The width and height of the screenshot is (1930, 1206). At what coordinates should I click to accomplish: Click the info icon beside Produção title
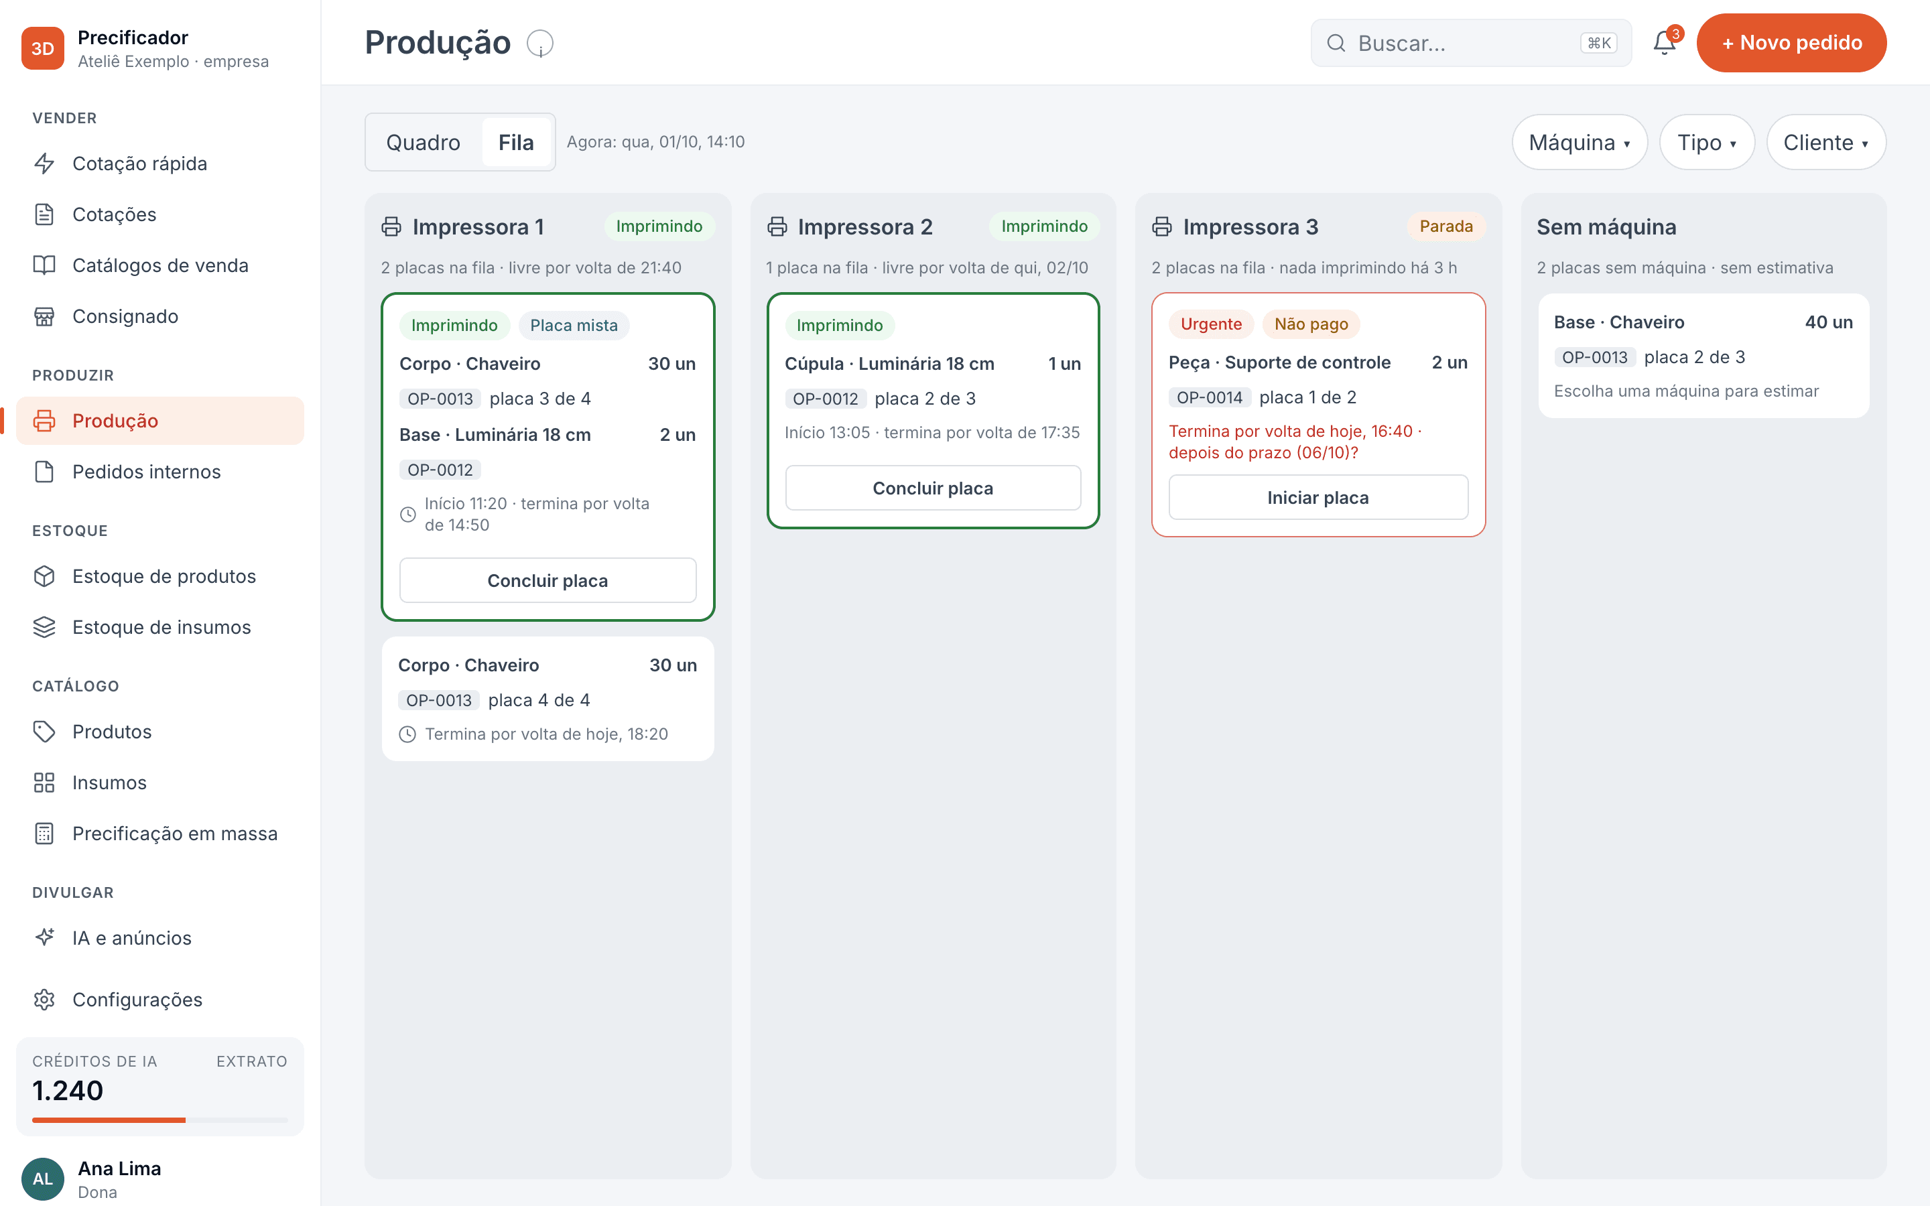coord(540,43)
